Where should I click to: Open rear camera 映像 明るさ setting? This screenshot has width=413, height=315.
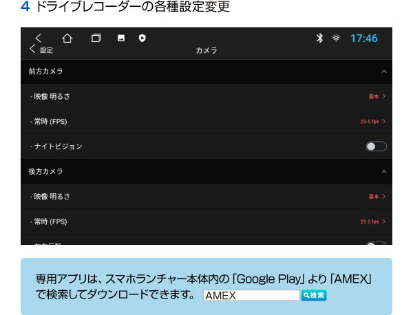click(206, 197)
